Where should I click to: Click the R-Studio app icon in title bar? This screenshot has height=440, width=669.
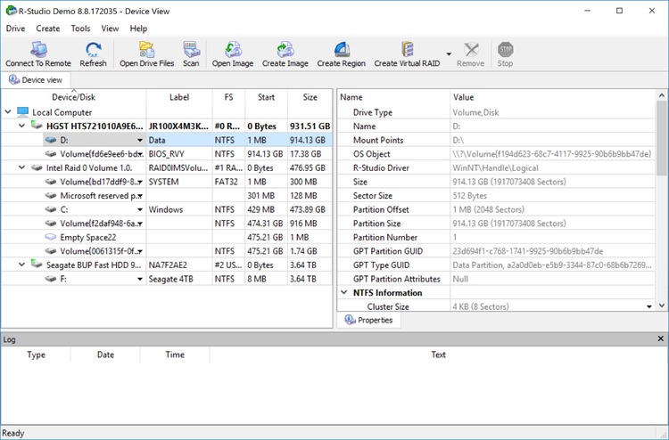click(11, 11)
